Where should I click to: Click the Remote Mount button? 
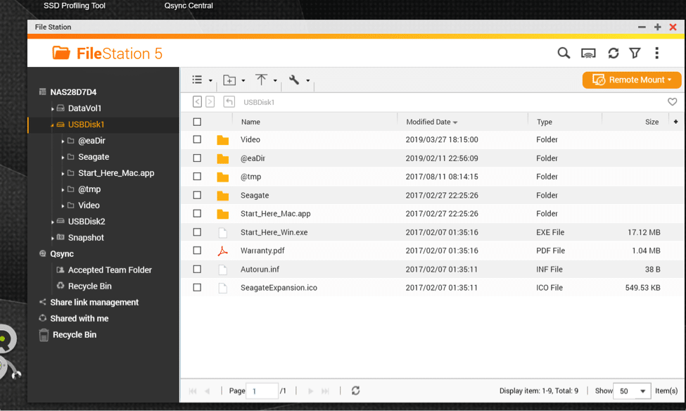[x=632, y=80]
